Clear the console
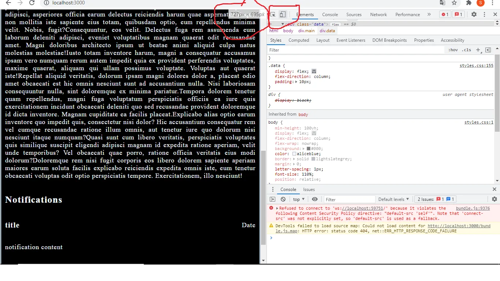Image resolution: width=500 pixels, height=281 pixels. (x=283, y=199)
